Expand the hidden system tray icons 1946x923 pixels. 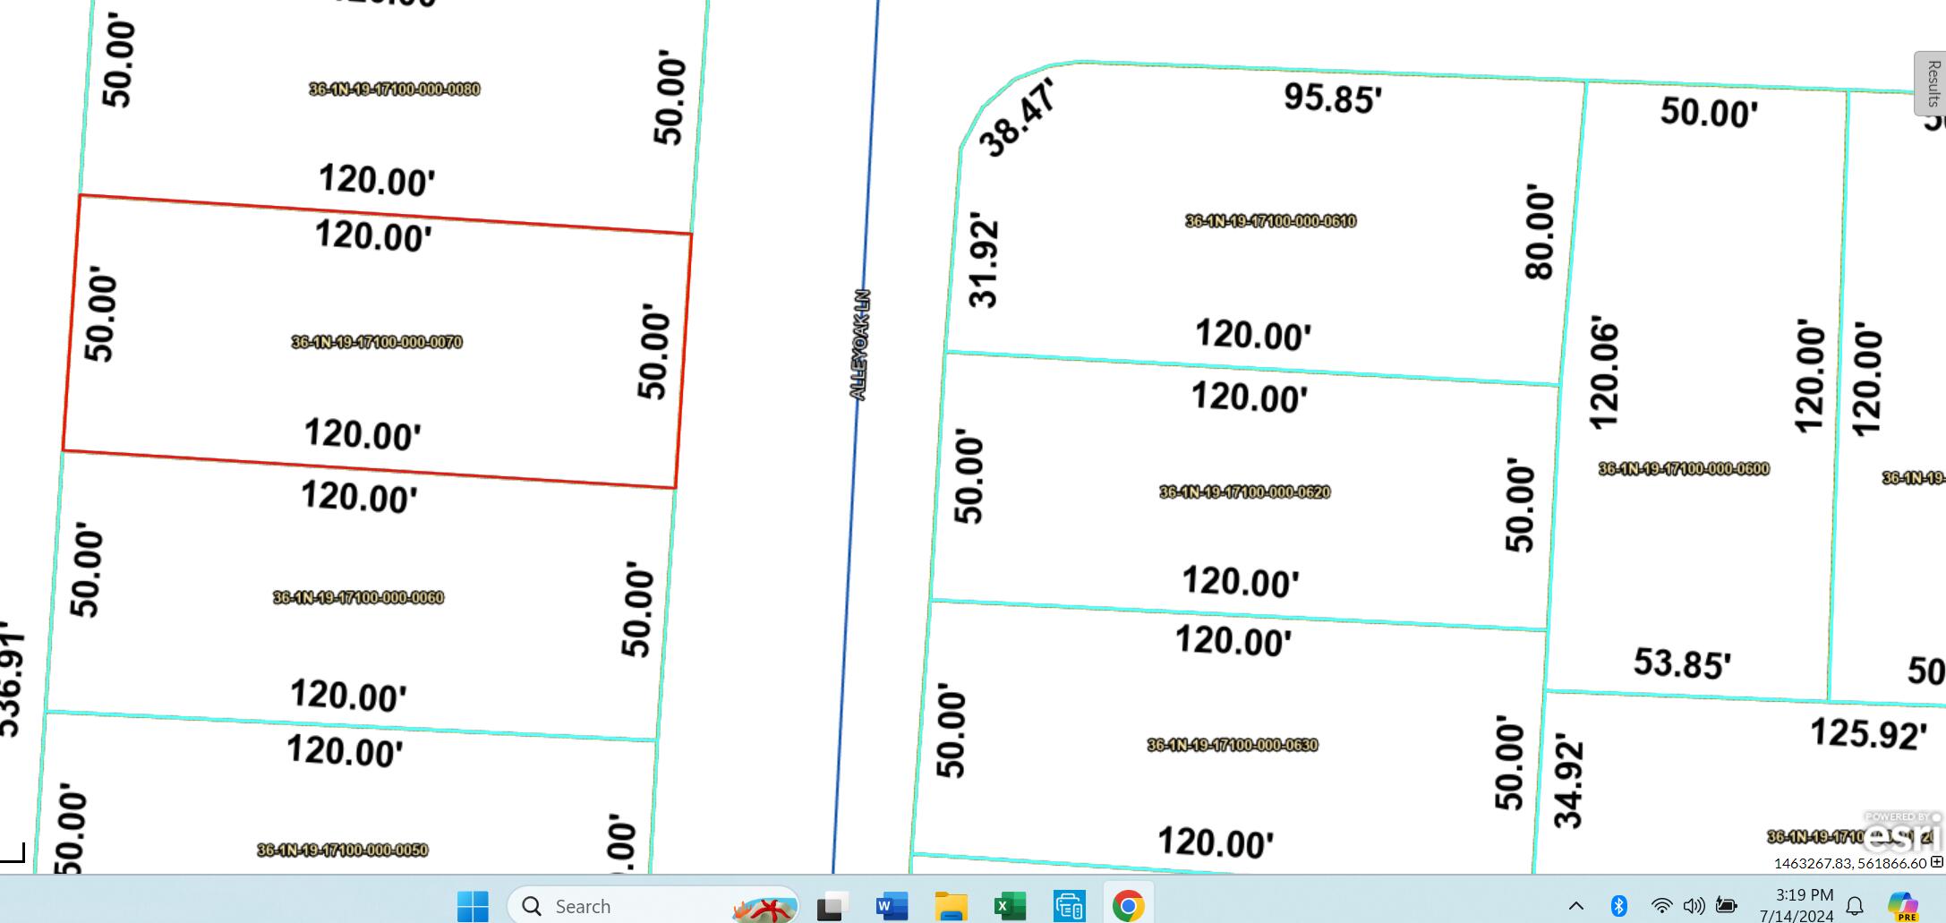[1575, 906]
